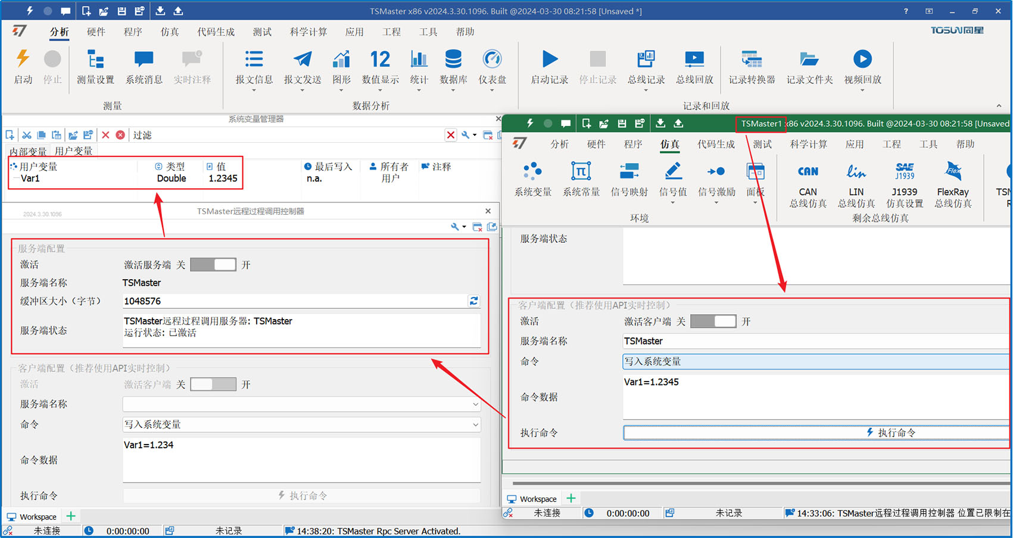Image resolution: width=1013 pixels, height=538 pixels.
Task: Select Workspace tab in main window
Action: (x=32, y=517)
